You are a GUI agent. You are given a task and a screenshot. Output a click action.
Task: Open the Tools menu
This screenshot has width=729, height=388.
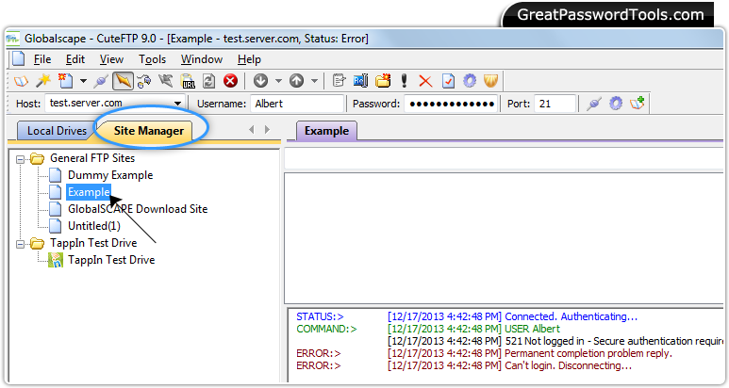152,59
